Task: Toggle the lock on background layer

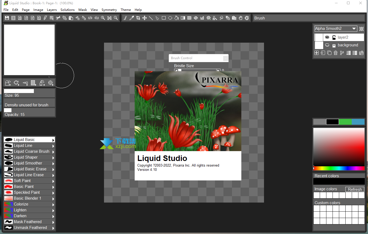Action: 334,46
